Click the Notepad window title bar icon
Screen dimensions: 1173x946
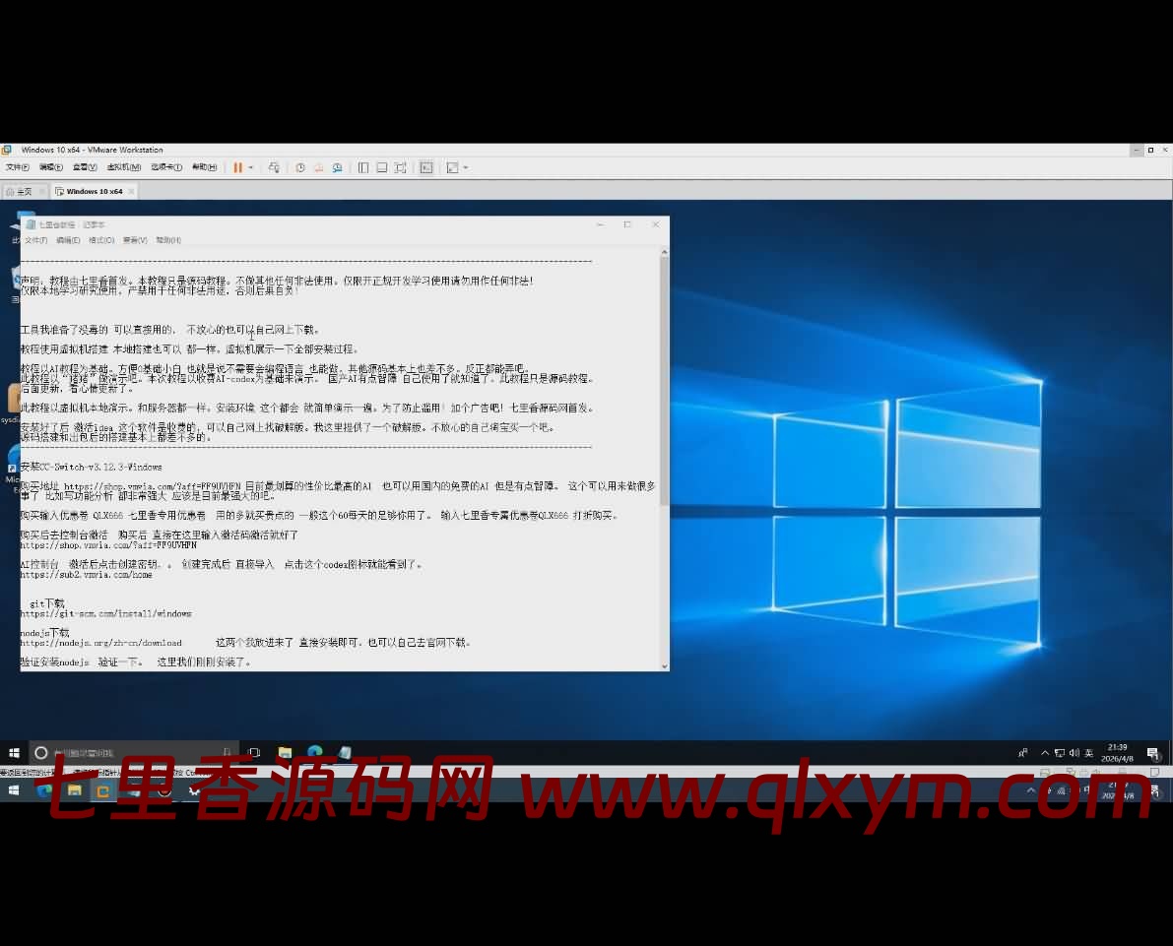click(31, 224)
